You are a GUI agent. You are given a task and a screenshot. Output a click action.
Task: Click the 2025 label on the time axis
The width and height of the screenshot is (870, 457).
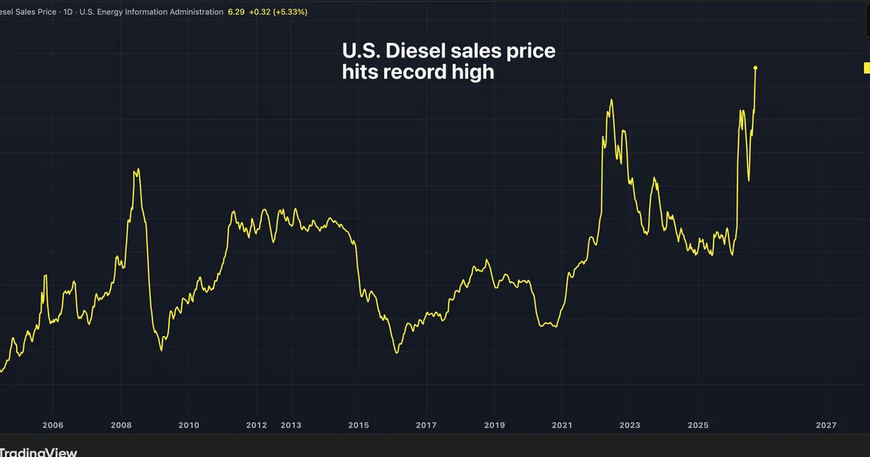pos(697,425)
